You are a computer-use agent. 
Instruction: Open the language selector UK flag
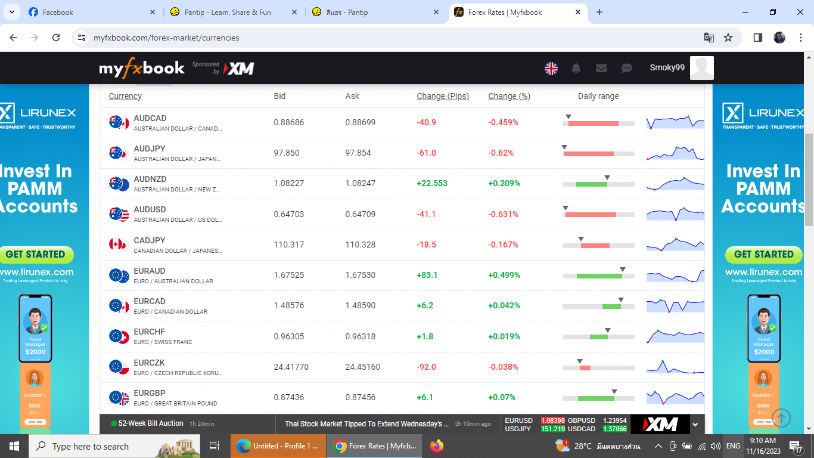pyautogui.click(x=551, y=69)
